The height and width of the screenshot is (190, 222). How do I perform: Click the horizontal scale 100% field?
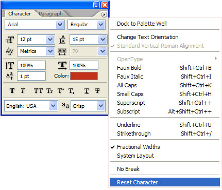point(84,65)
